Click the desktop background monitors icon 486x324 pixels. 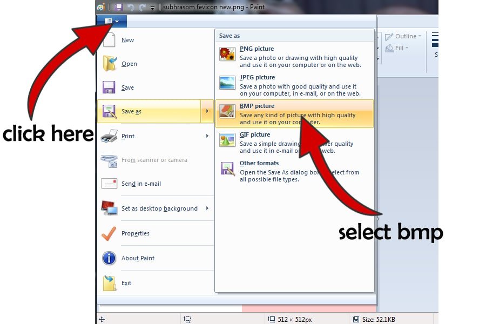tap(109, 208)
